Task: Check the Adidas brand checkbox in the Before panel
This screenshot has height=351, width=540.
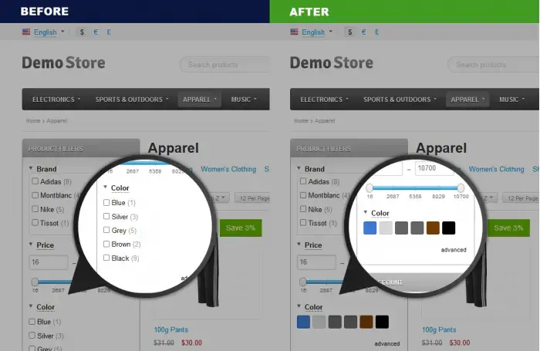Action: coord(35,181)
